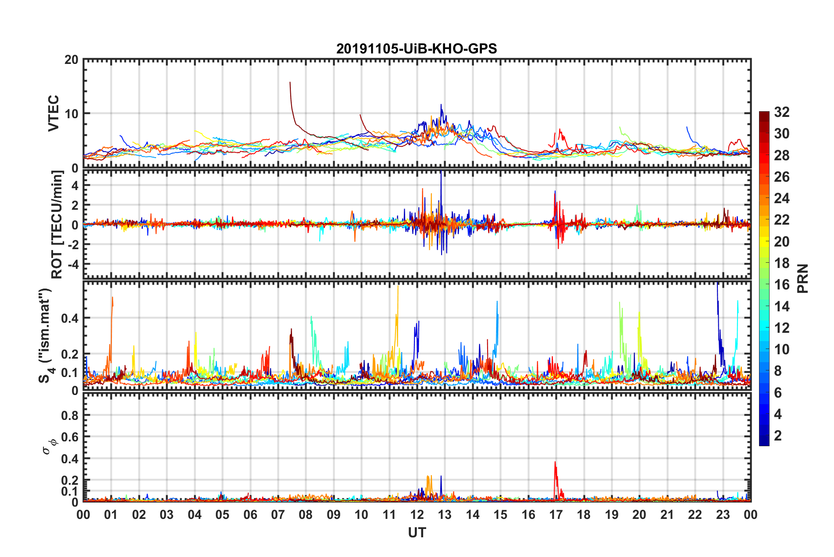Click colorbar tick label 10
The width and height of the screenshot is (834, 557).
pyautogui.click(x=782, y=349)
